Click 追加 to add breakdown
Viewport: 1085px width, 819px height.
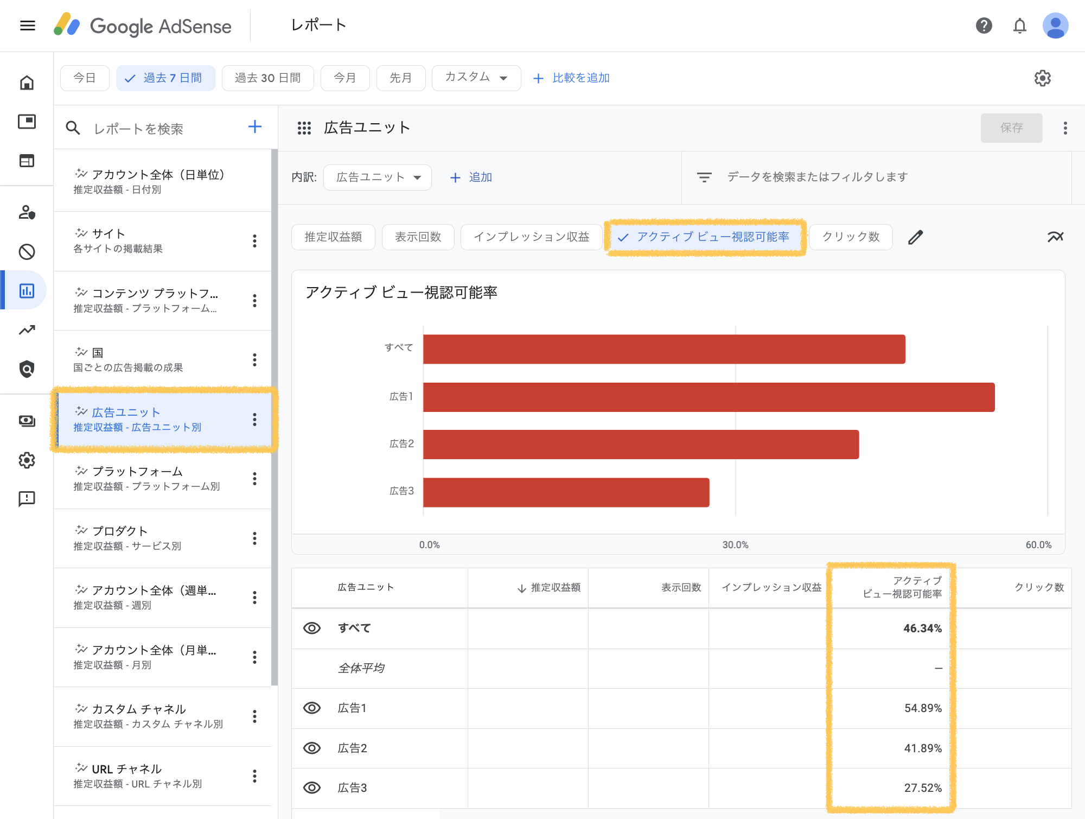coord(471,177)
